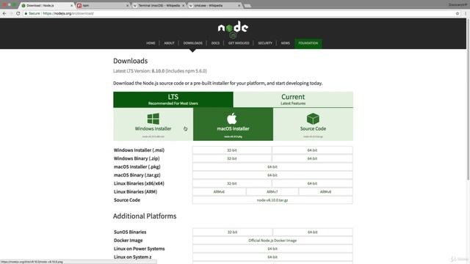Bookmark page with the star icon
This screenshot has height=264, width=470.
[x=458, y=13]
